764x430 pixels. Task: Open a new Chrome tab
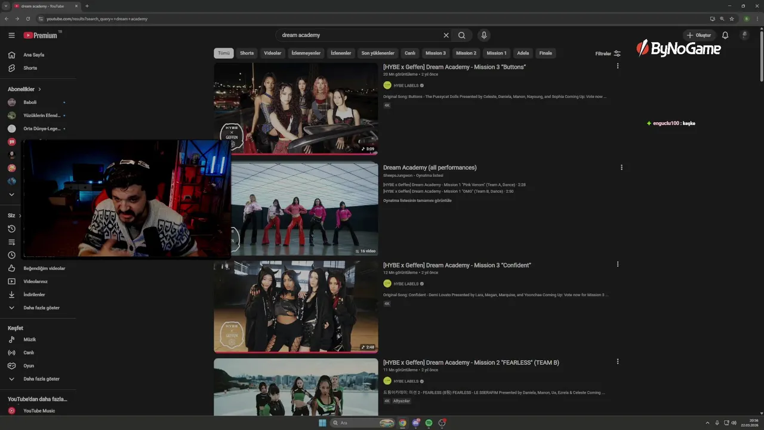coord(87,6)
